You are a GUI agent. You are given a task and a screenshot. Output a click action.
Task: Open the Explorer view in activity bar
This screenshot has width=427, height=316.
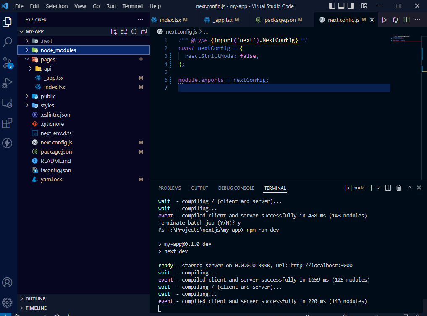coord(8,22)
